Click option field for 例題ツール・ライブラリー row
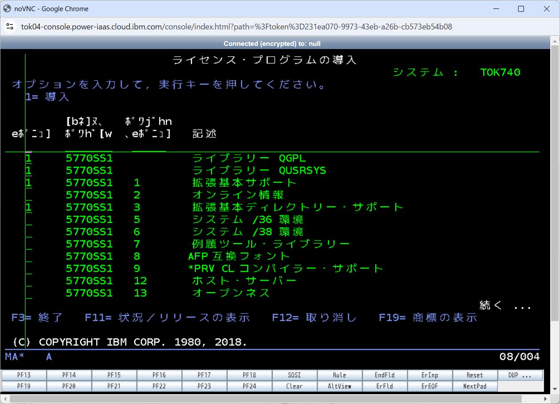The width and height of the screenshot is (560, 404). coord(29,244)
